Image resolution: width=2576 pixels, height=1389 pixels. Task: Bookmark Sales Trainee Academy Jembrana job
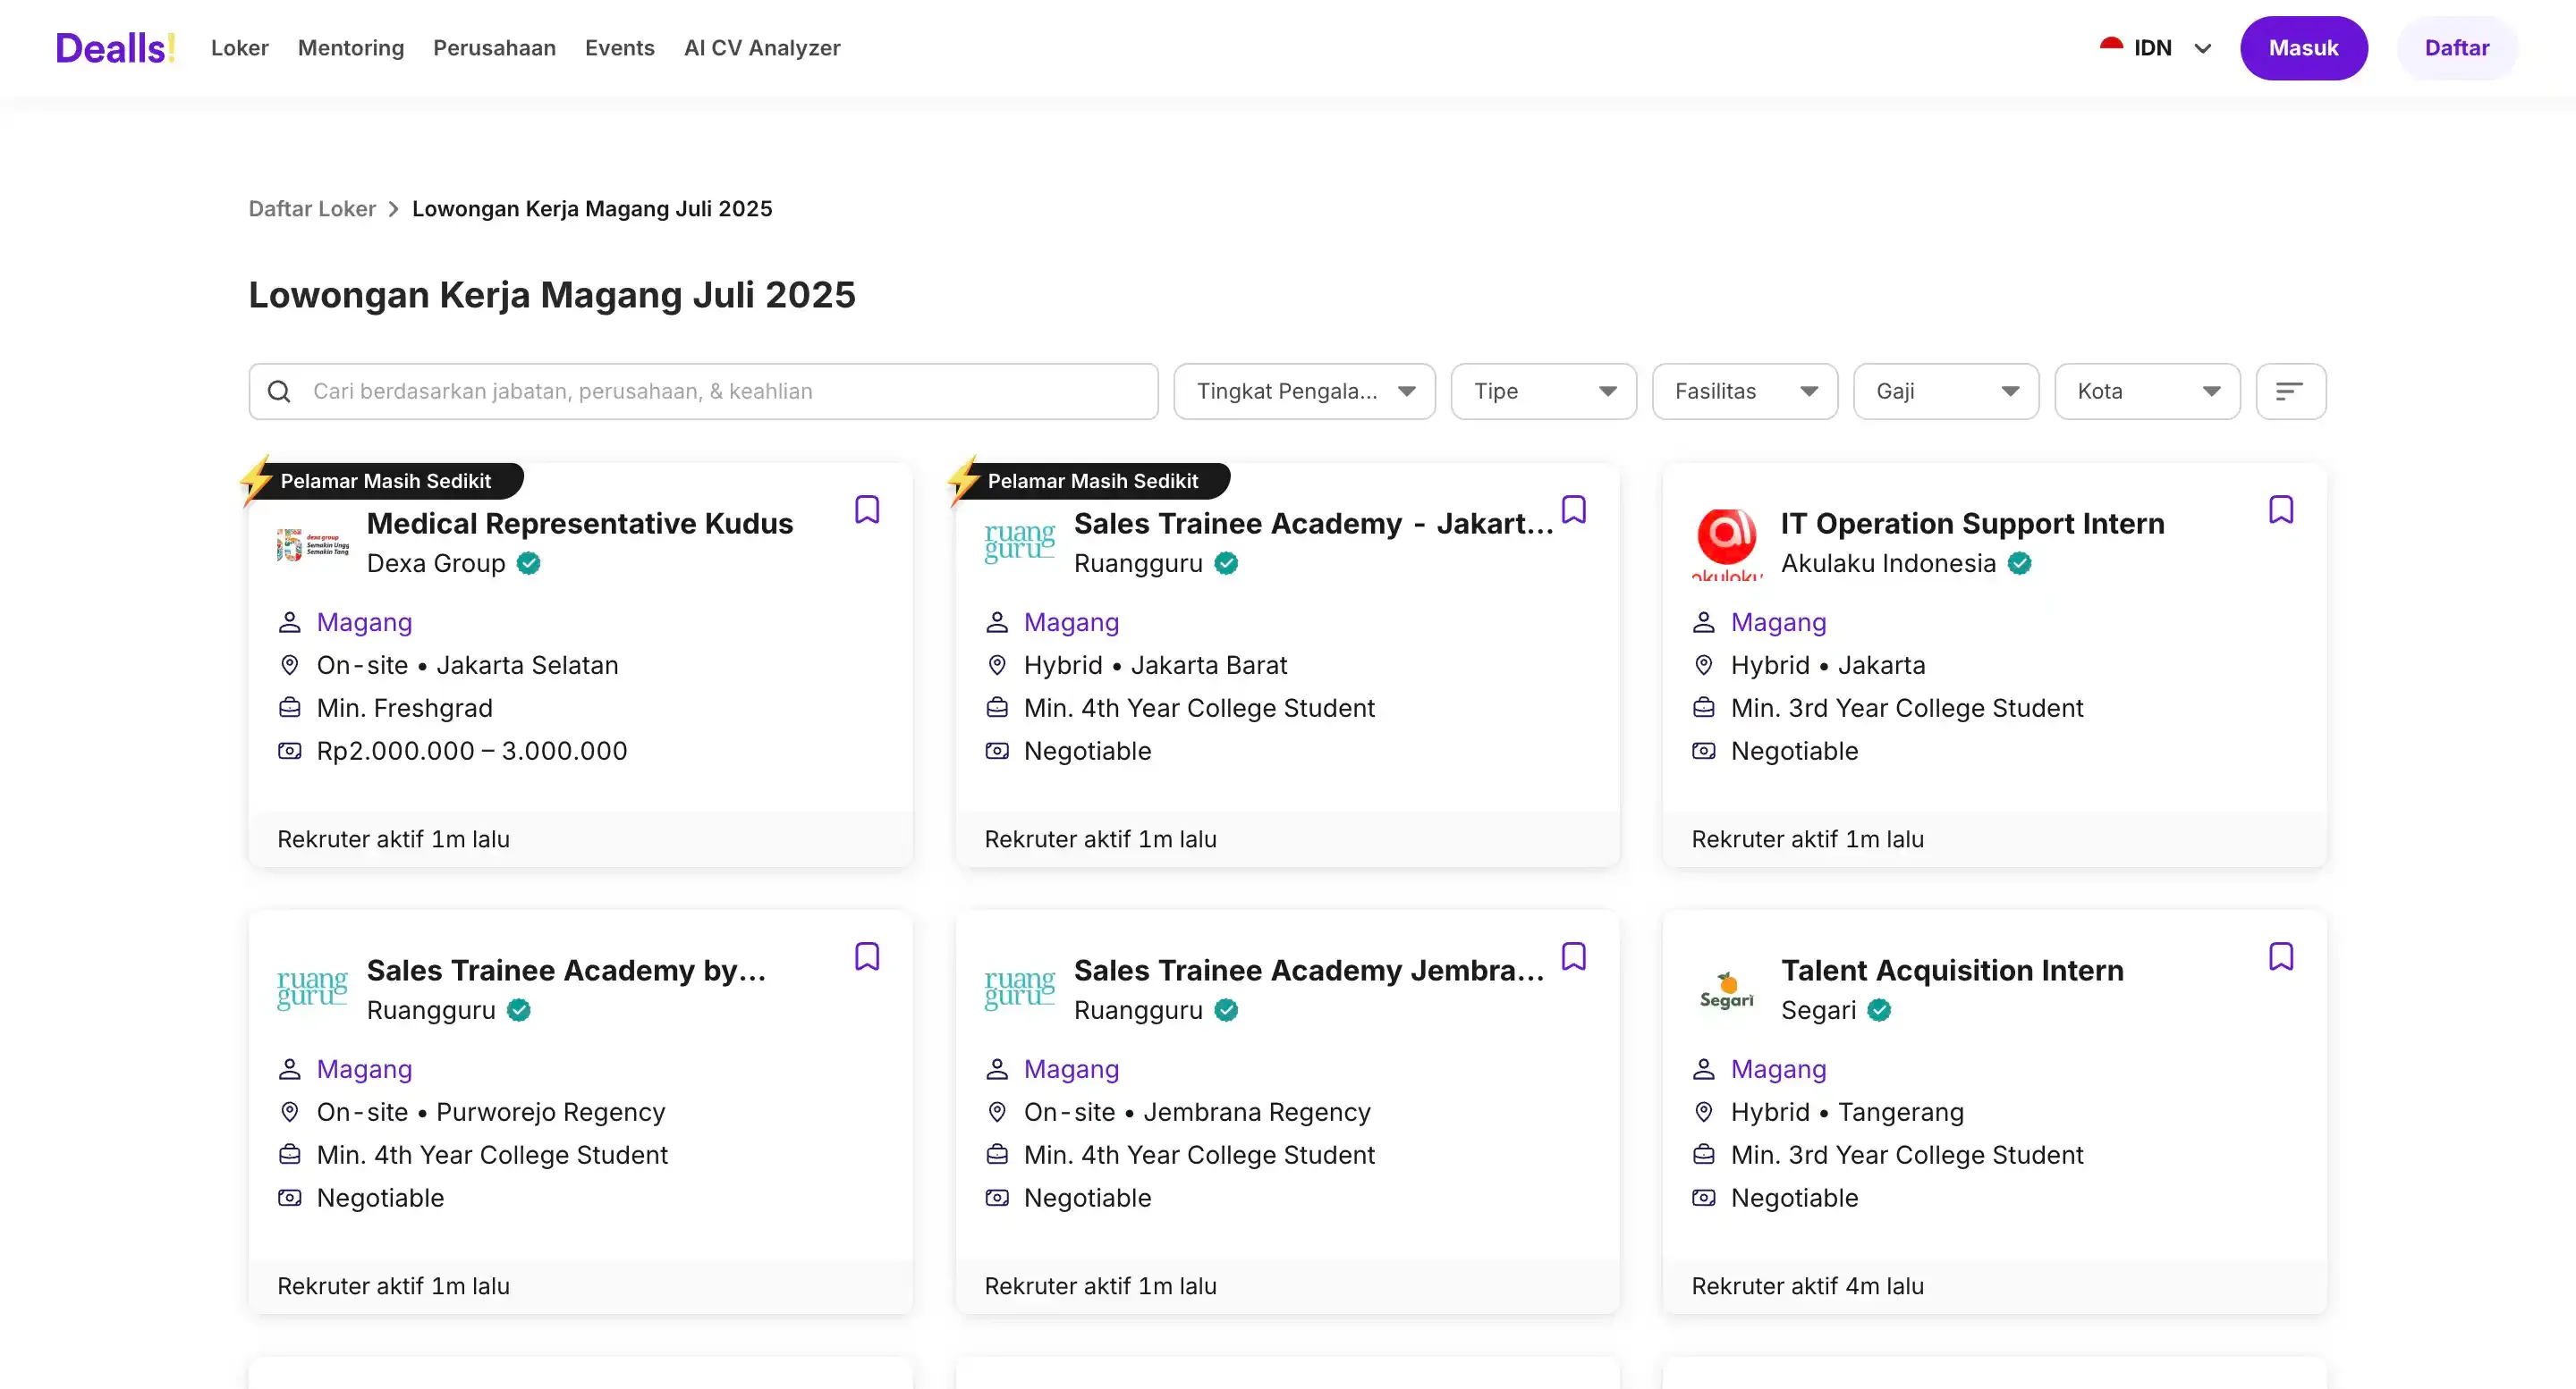coord(1574,956)
